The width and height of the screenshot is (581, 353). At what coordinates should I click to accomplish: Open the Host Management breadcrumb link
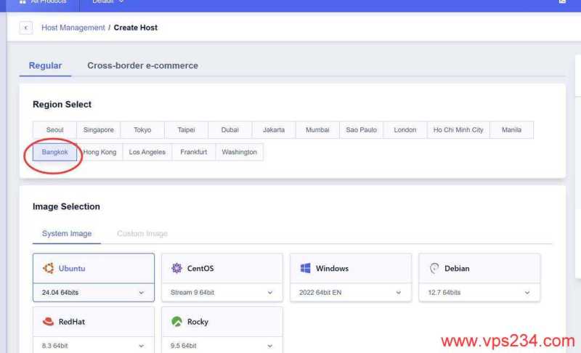tap(73, 28)
